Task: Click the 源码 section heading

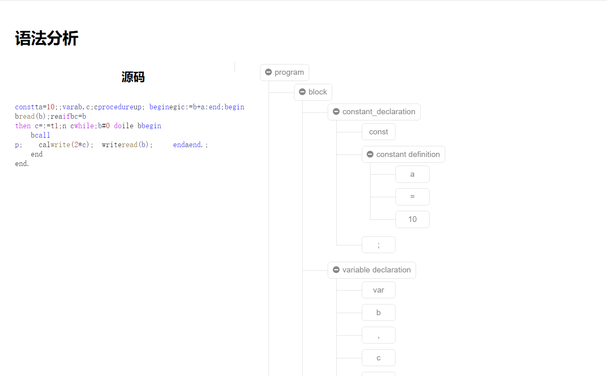Action: [x=133, y=77]
